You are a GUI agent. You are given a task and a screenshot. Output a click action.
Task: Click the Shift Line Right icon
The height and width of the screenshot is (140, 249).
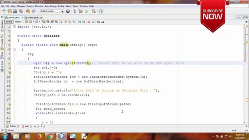click(x=84, y=22)
